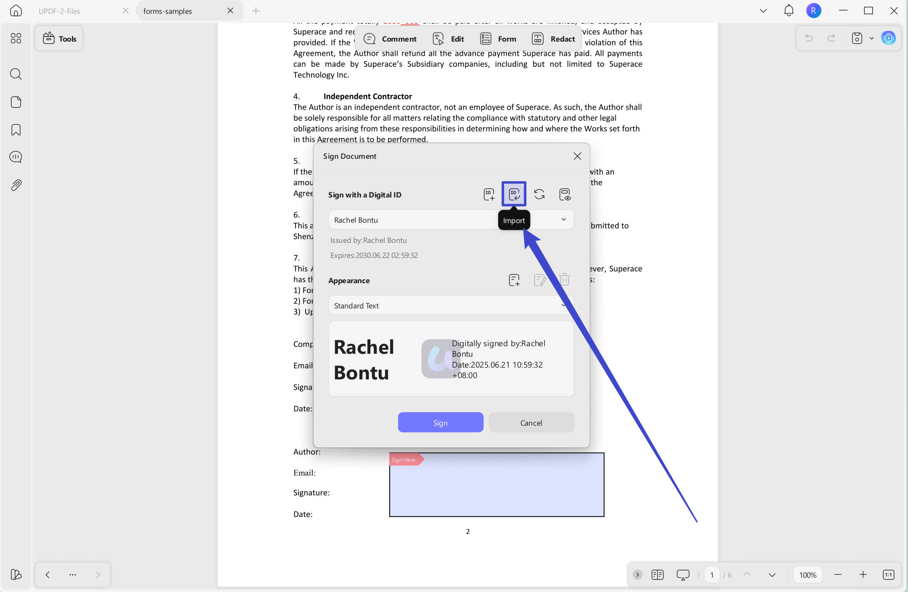Screen dimensions: 908x592
Task: Open the Home icon in the title bar
Action: point(16,11)
